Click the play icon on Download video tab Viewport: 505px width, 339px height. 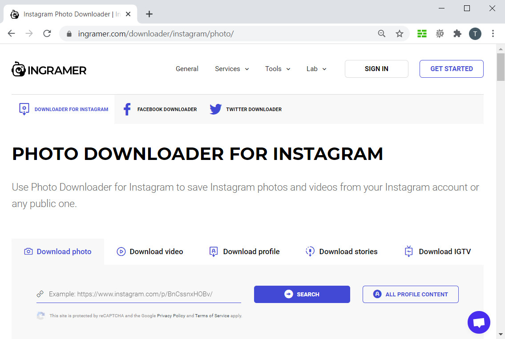click(x=121, y=251)
